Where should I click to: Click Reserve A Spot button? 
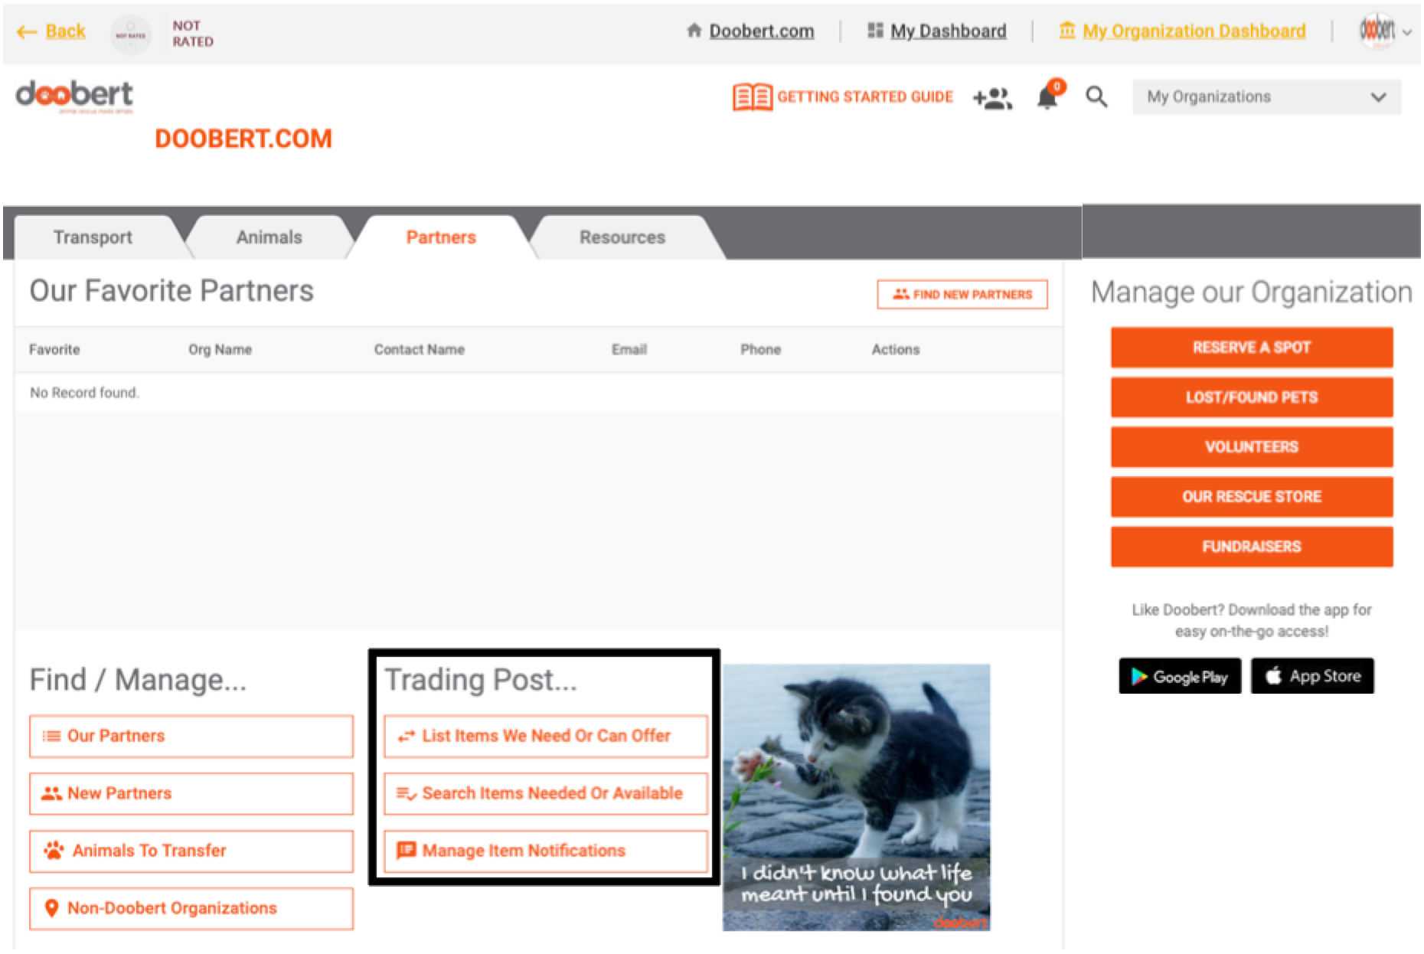point(1251,348)
